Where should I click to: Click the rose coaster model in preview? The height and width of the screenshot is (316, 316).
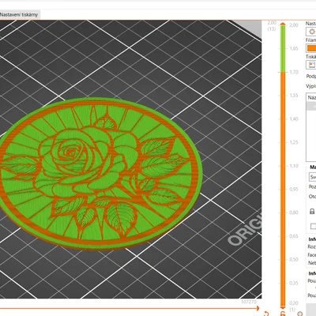tap(101, 174)
